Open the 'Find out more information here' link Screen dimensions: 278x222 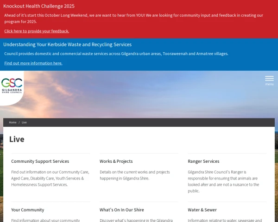(x=33, y=63)
